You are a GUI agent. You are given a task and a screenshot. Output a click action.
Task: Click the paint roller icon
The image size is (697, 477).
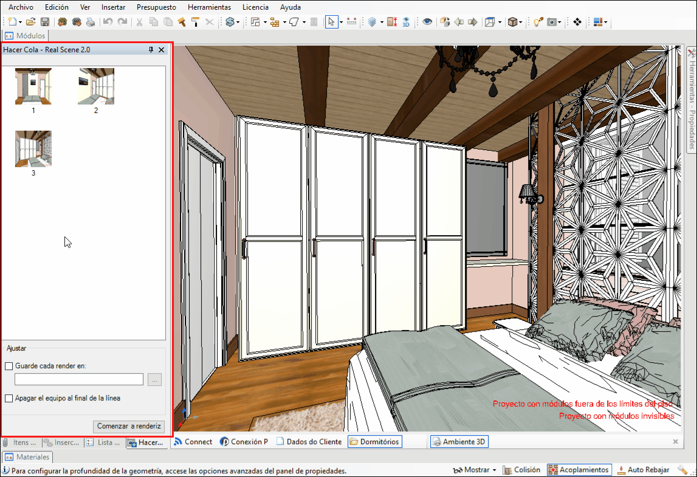[196, 22]
